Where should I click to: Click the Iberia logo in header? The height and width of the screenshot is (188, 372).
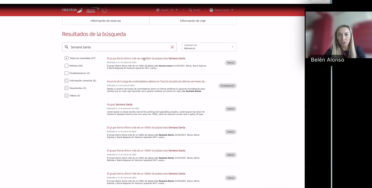72,10
